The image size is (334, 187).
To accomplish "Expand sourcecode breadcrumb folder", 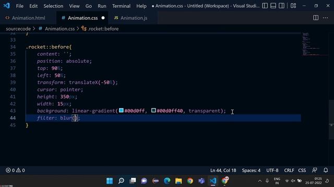I will tap(18, 29).
